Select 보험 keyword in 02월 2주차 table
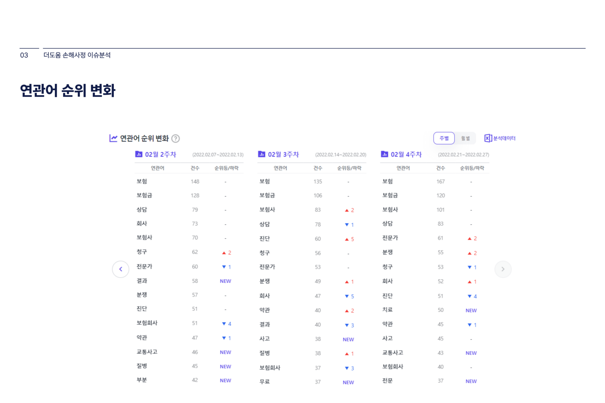Screen dimensions: 605x403 (142, 181)
